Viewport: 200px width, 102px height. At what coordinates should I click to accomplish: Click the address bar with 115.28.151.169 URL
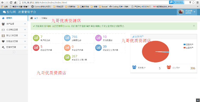[93, 3]
